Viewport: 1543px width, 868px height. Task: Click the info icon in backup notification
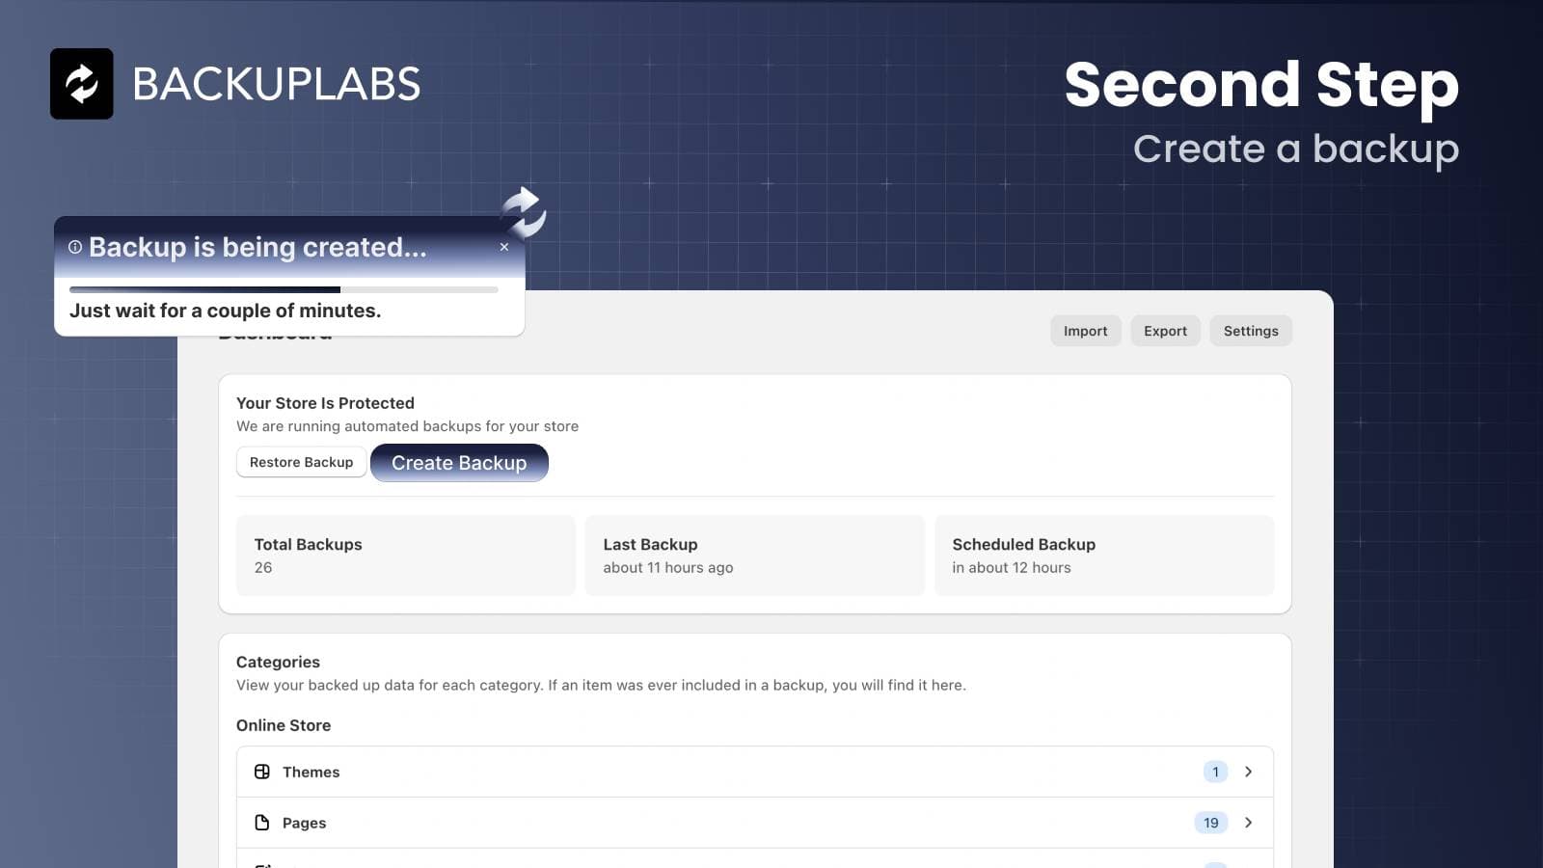(75, 247)
